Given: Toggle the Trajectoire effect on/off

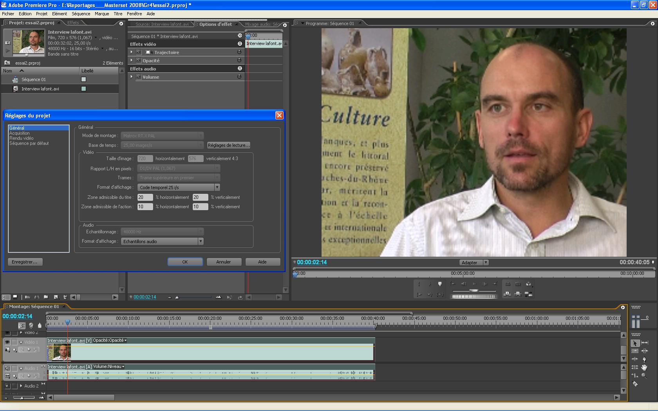Looking at the screenshot, I should click(x=138, y=52).
